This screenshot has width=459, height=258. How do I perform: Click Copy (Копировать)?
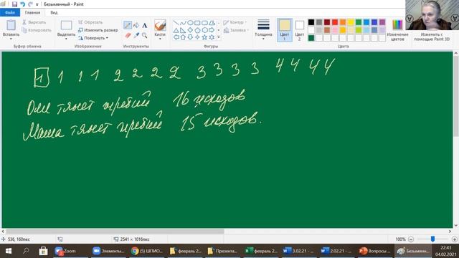click(37, 30)
